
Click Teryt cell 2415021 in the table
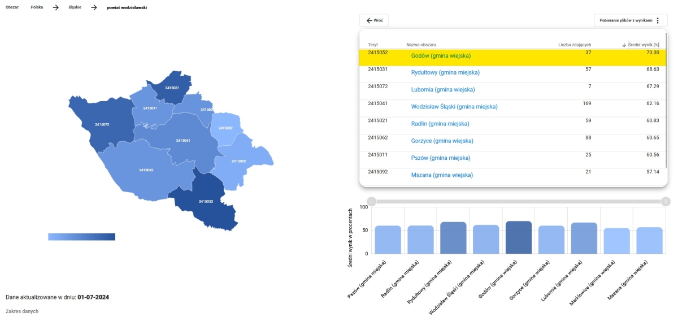click(377, 120)
